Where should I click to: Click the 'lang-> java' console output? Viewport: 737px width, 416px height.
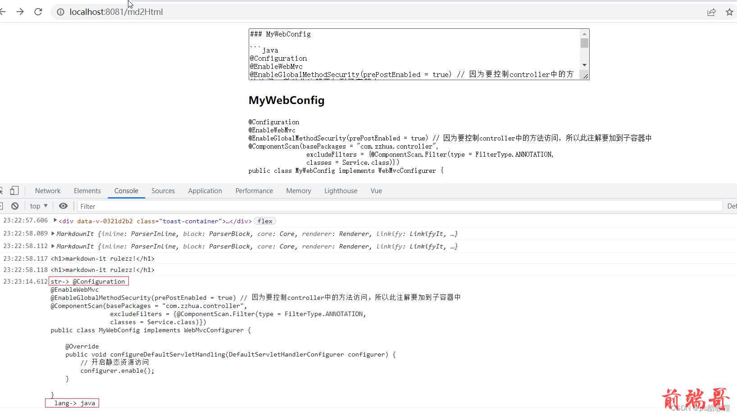point(72,403)
